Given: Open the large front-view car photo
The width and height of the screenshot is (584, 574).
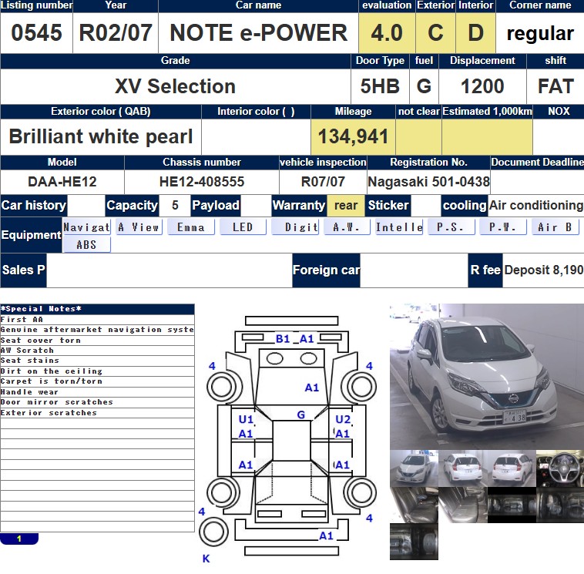Looking at the screenshot, I should (487, 377).
